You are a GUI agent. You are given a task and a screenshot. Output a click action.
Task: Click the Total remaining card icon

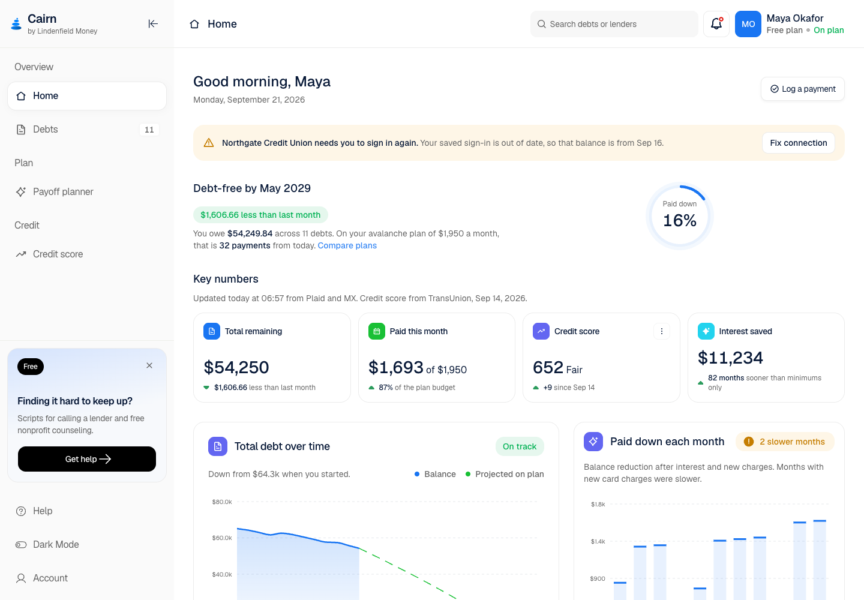coord(212,331)
